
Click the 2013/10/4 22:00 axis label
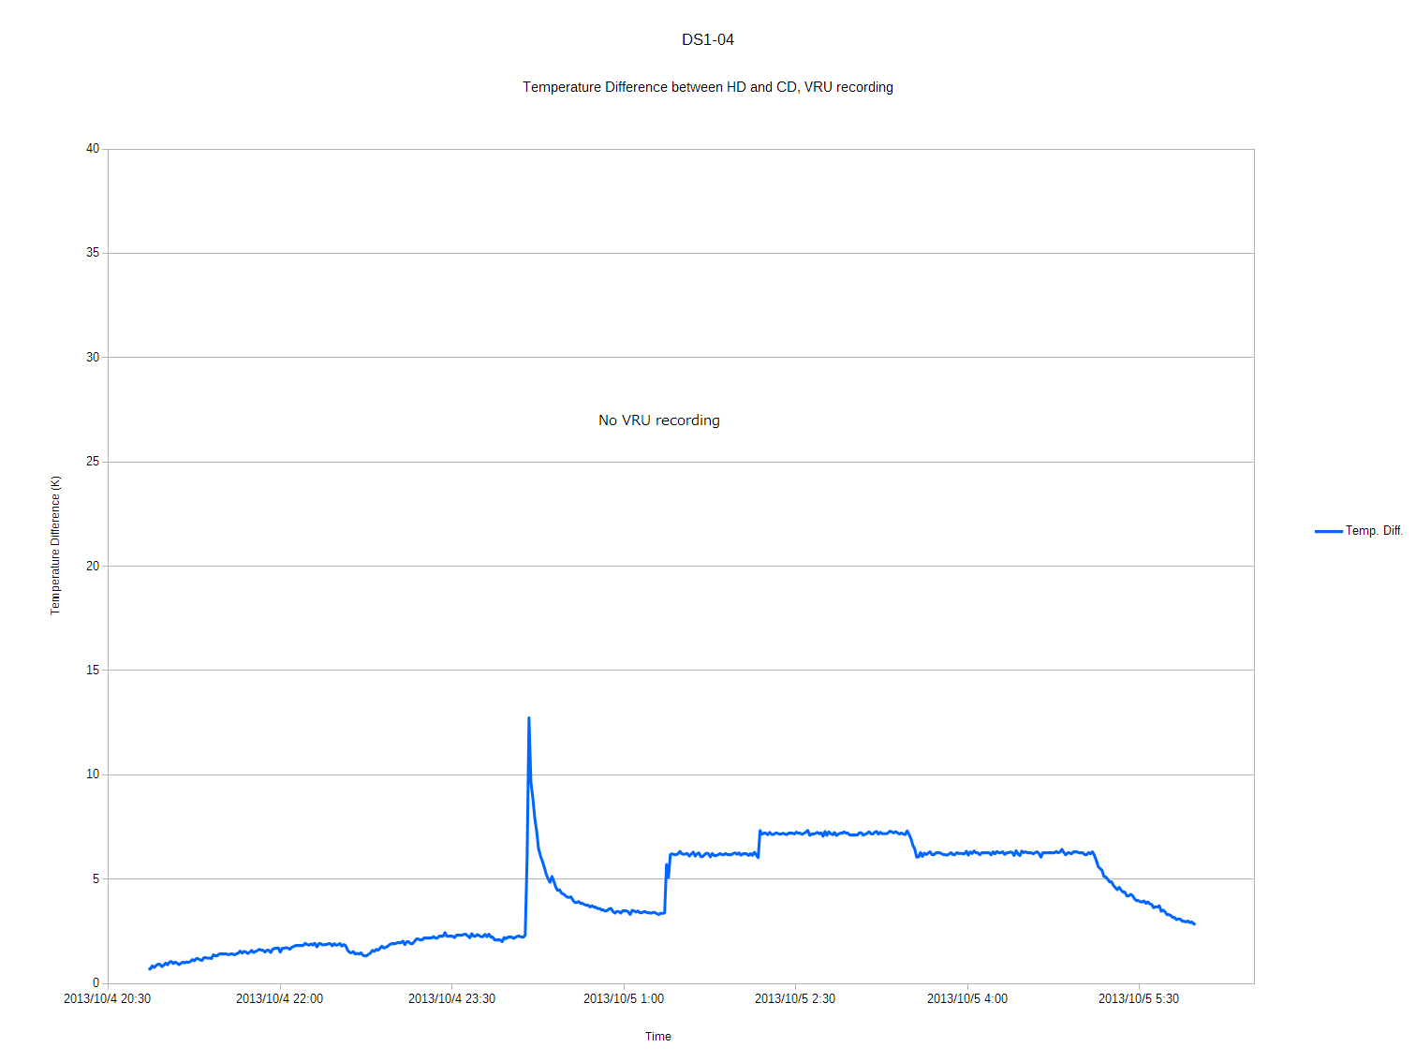(279, 999)
